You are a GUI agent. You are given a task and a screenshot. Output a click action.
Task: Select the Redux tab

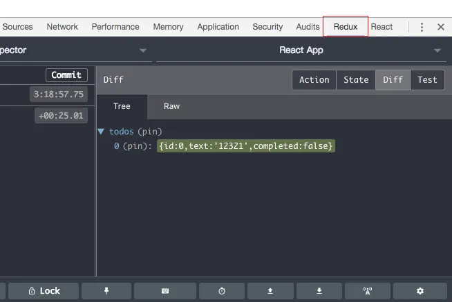346,27
